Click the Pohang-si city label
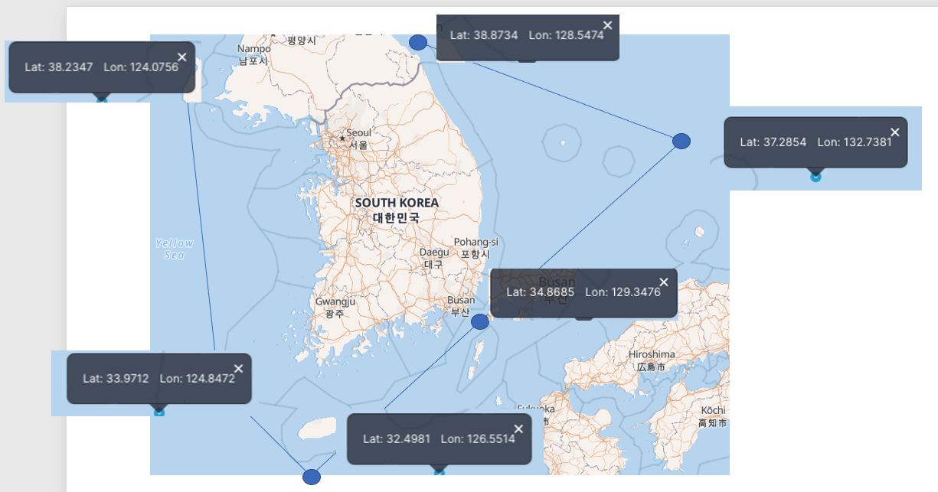This screenshot has height=492, width=938. coord(476,247)
